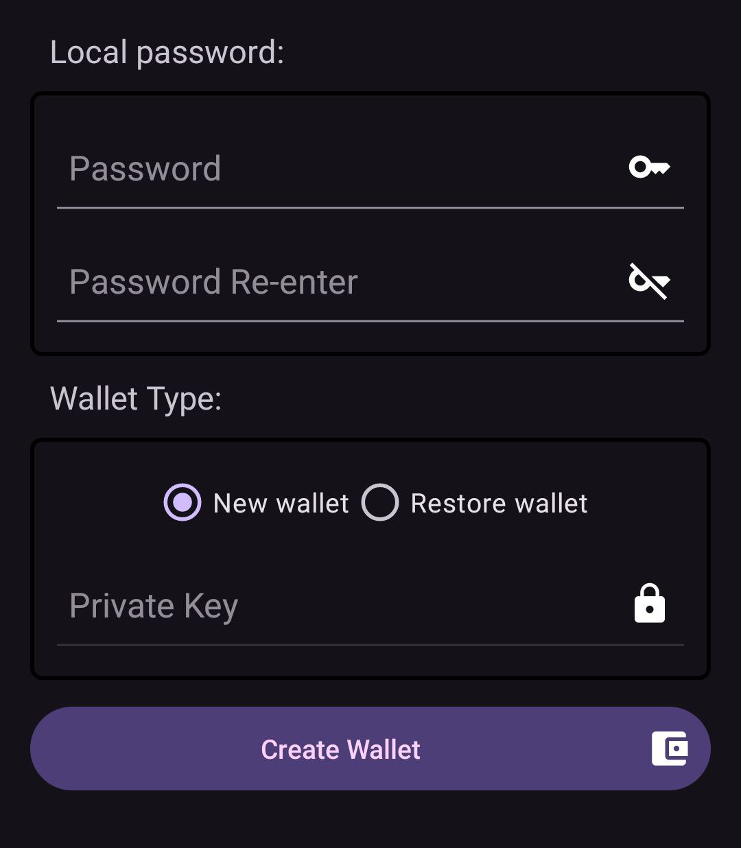Click the Create Wallet button
The height and width of the screenshot is (848, 741).
coord(370,749)
